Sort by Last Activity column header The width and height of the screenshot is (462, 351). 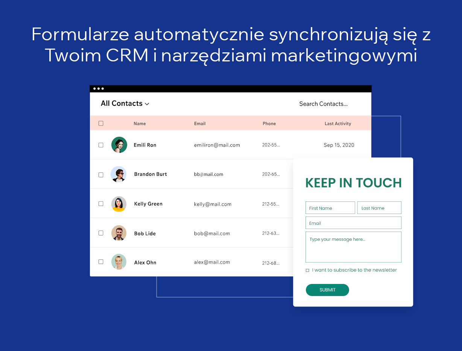[338, 124]
